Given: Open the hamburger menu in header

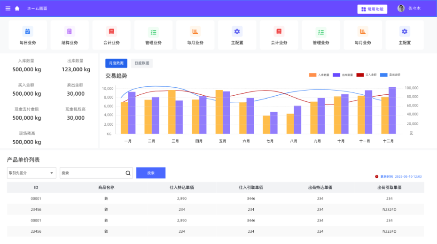Looking at the screenshot, I should tap(8, 8).
